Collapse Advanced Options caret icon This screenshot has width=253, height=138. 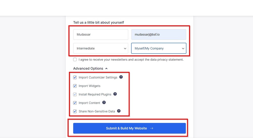pos(106,68)
